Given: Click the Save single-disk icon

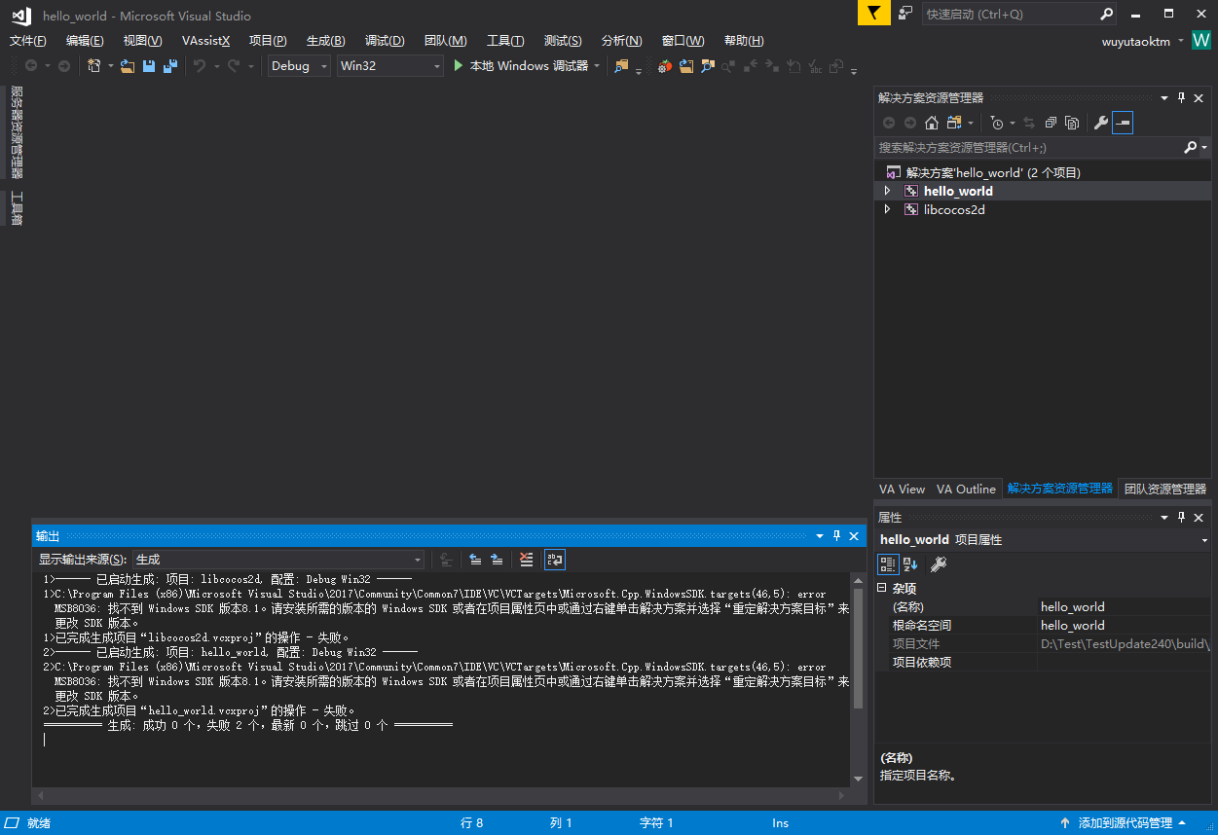Looking at the screenshot, I should point(149,66).
